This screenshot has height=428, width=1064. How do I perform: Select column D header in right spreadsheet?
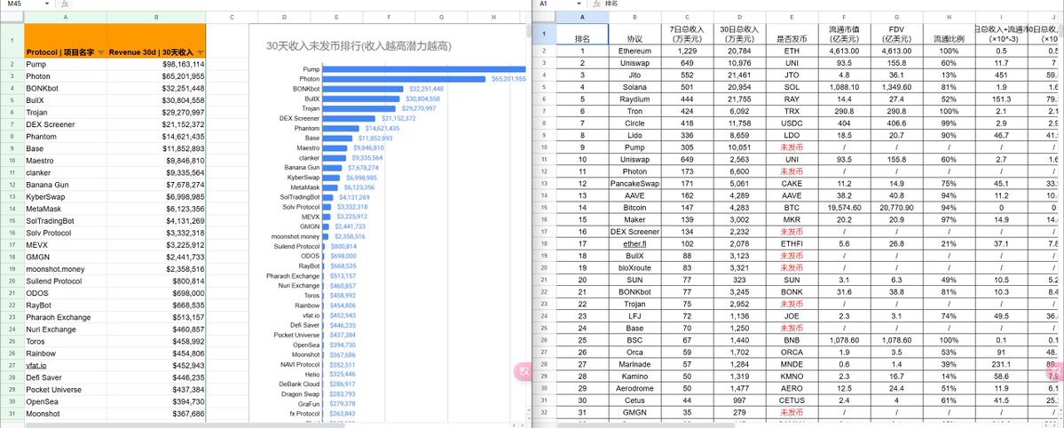point(739,16)
